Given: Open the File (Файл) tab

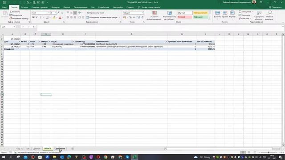Looking at the screenshot, I should (x=4, y=7).
